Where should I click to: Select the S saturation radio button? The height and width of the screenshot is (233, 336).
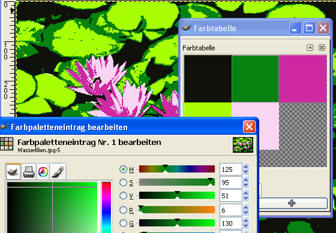[123, 183]
